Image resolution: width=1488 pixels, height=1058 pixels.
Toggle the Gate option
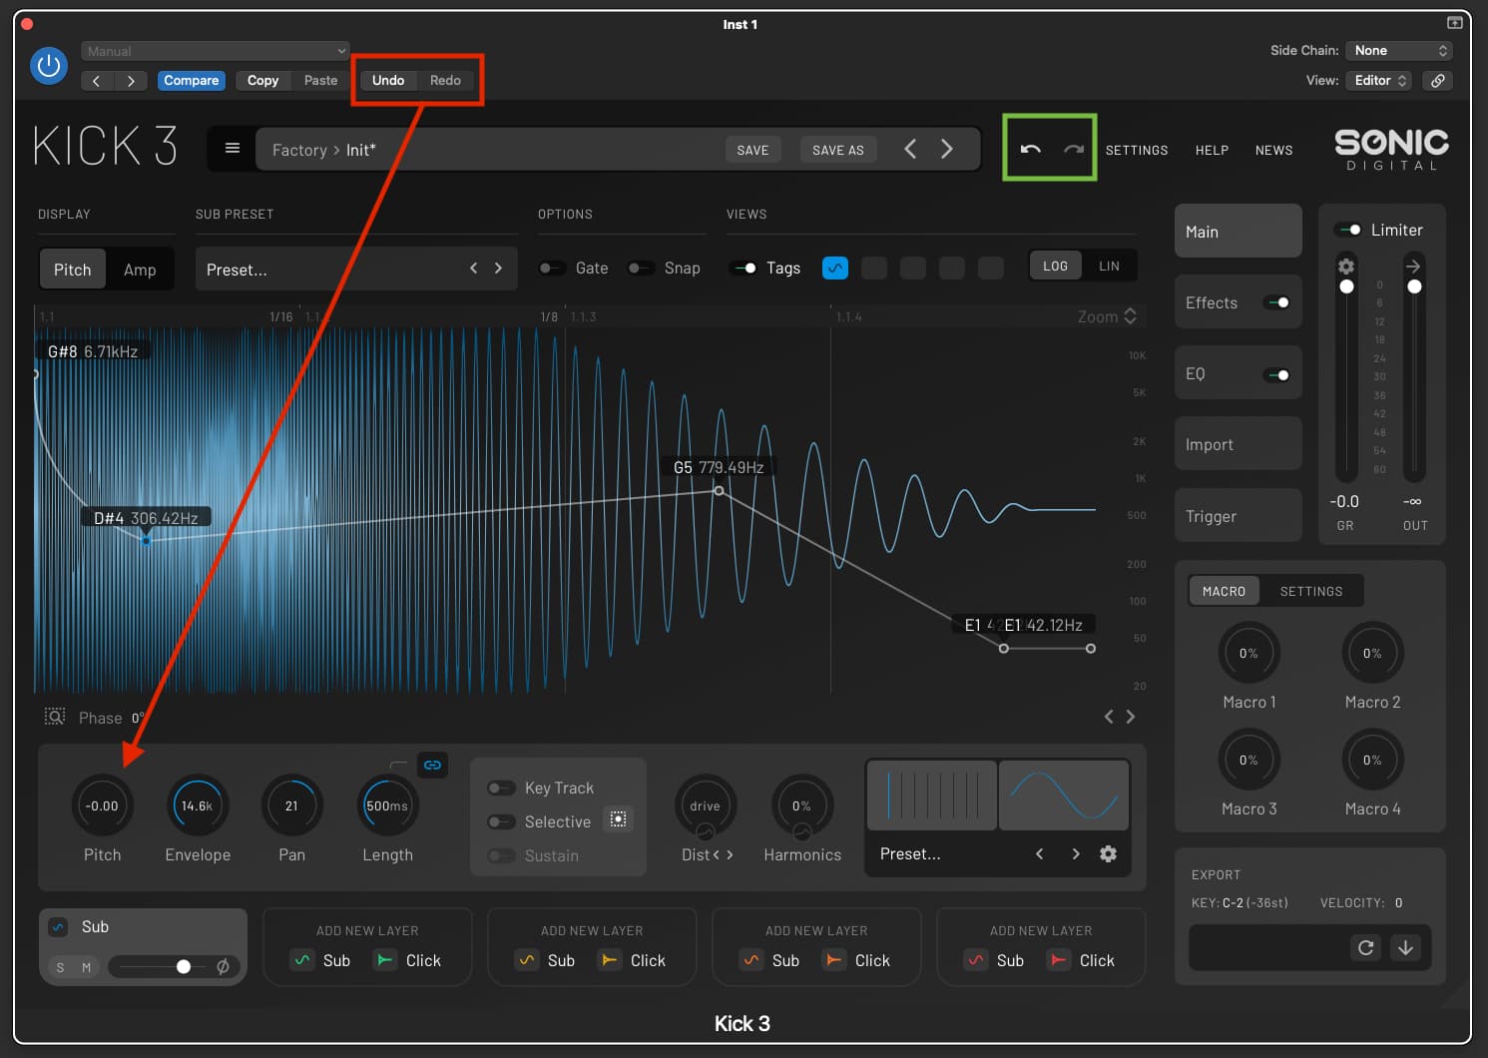click(551, 267)
